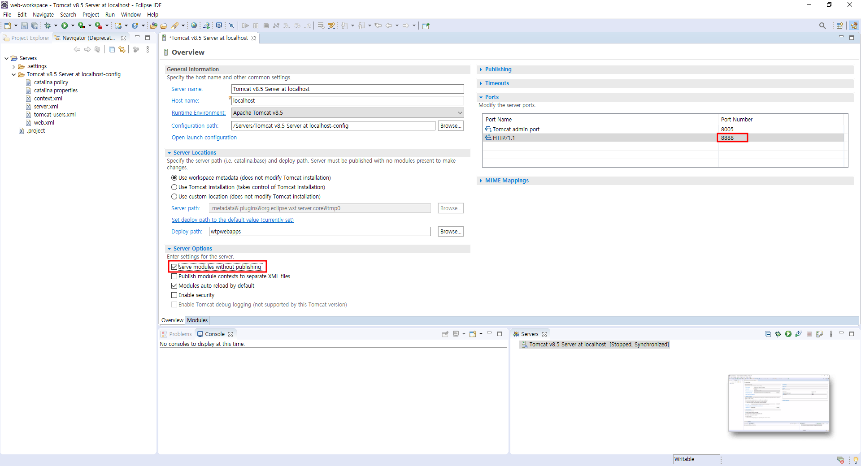Image resolution: width=861 pixels, height=466 pixels.
Task: Open the Run button dropdown arrow
Action: 72,26
